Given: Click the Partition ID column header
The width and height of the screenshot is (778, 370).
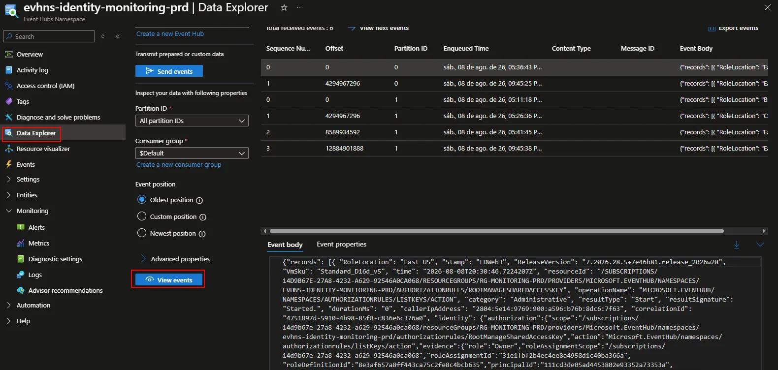Looking at the screenshot, I should (411, 49).
